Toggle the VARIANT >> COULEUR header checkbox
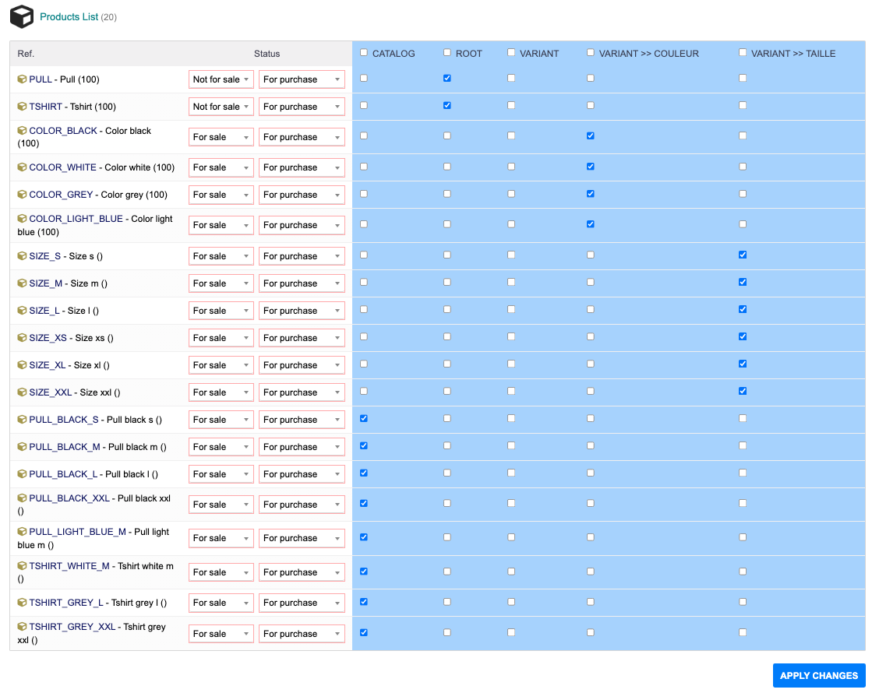 pyautogui.click(x=591, y=53)
